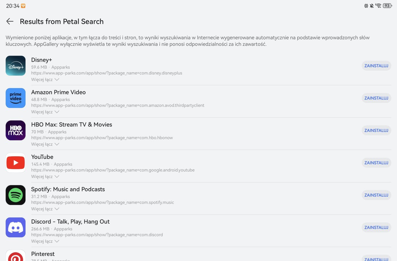This screenshot has height=261, width=397.
Task: Tap the battery indicator in status bar
Action: 387,6
